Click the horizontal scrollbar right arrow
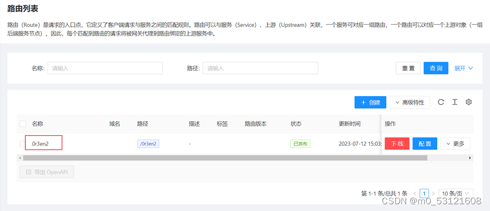 [x=470, y=158]
